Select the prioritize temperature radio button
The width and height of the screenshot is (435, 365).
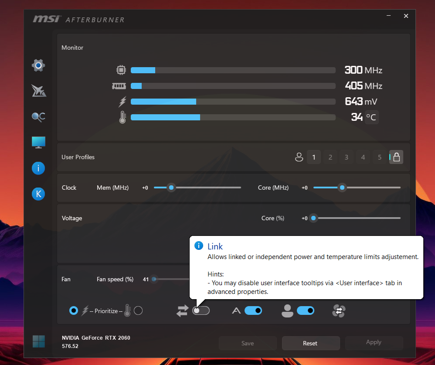(138, 310)
